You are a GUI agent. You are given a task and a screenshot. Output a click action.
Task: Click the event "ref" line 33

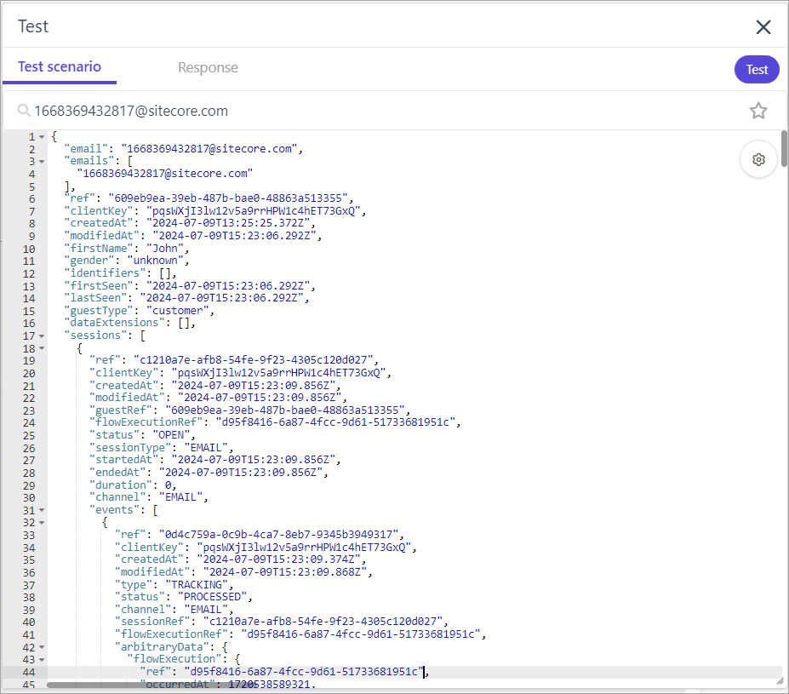pyautogui.click(x=259, y=535)
